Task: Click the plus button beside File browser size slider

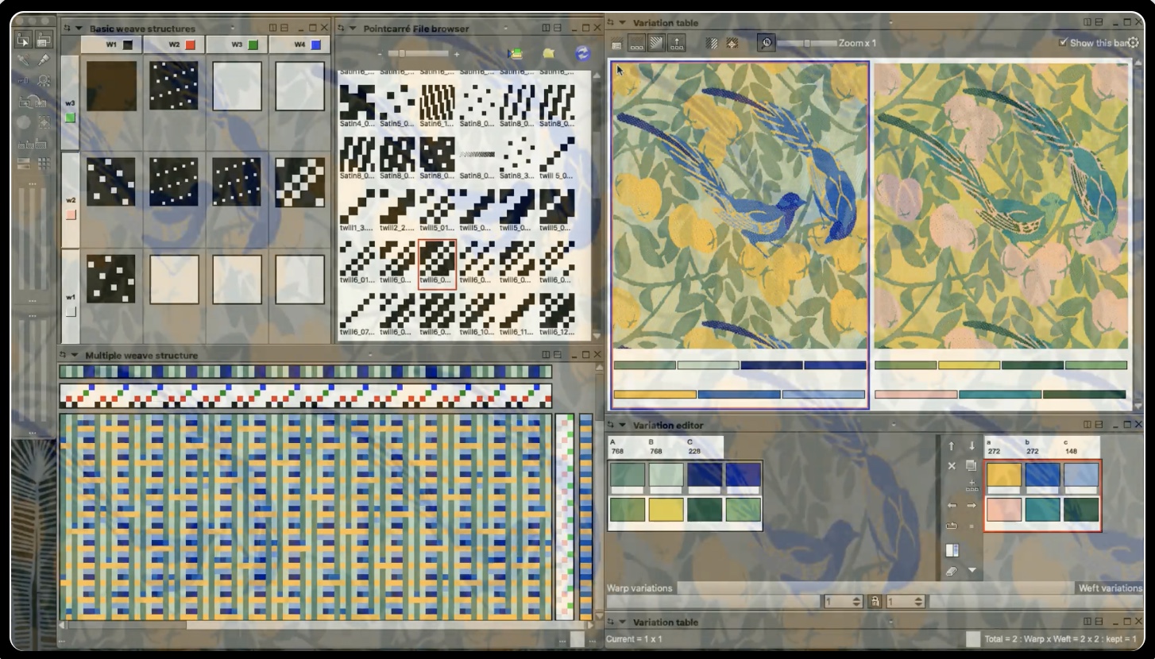Action: pos(457,54)
